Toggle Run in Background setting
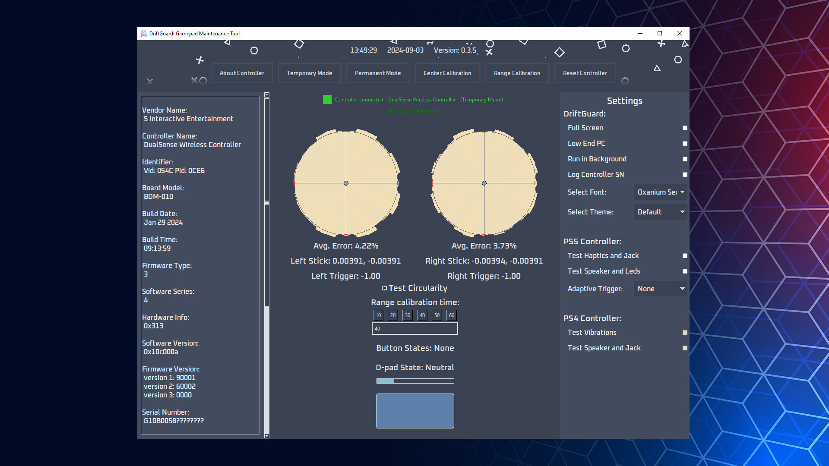This screenshot has height=466, width=829. (x=684, y=159)
